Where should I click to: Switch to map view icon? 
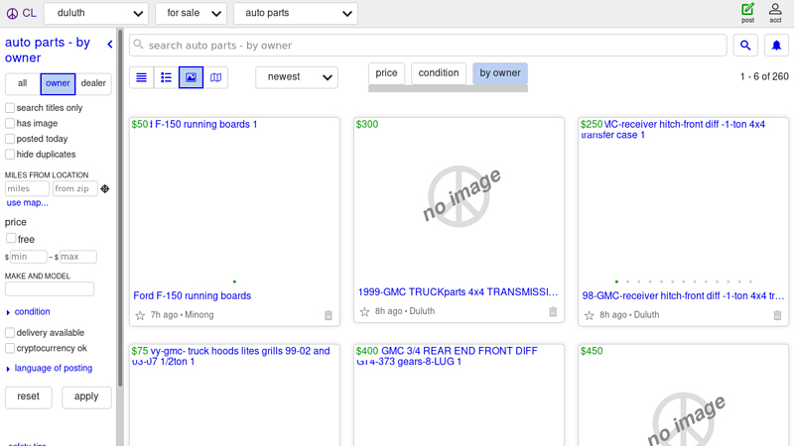(215, 77)
